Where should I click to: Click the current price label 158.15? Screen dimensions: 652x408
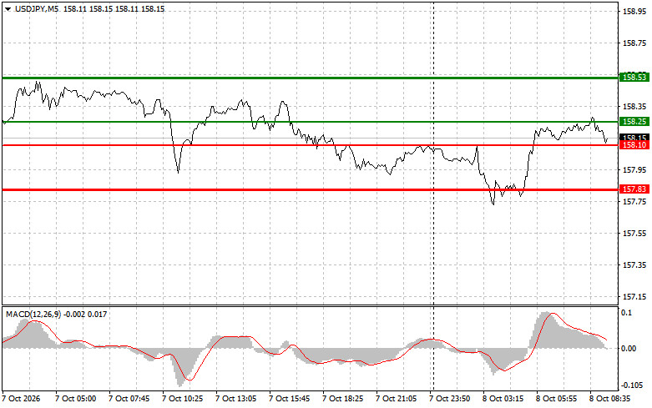pos(634,137)
